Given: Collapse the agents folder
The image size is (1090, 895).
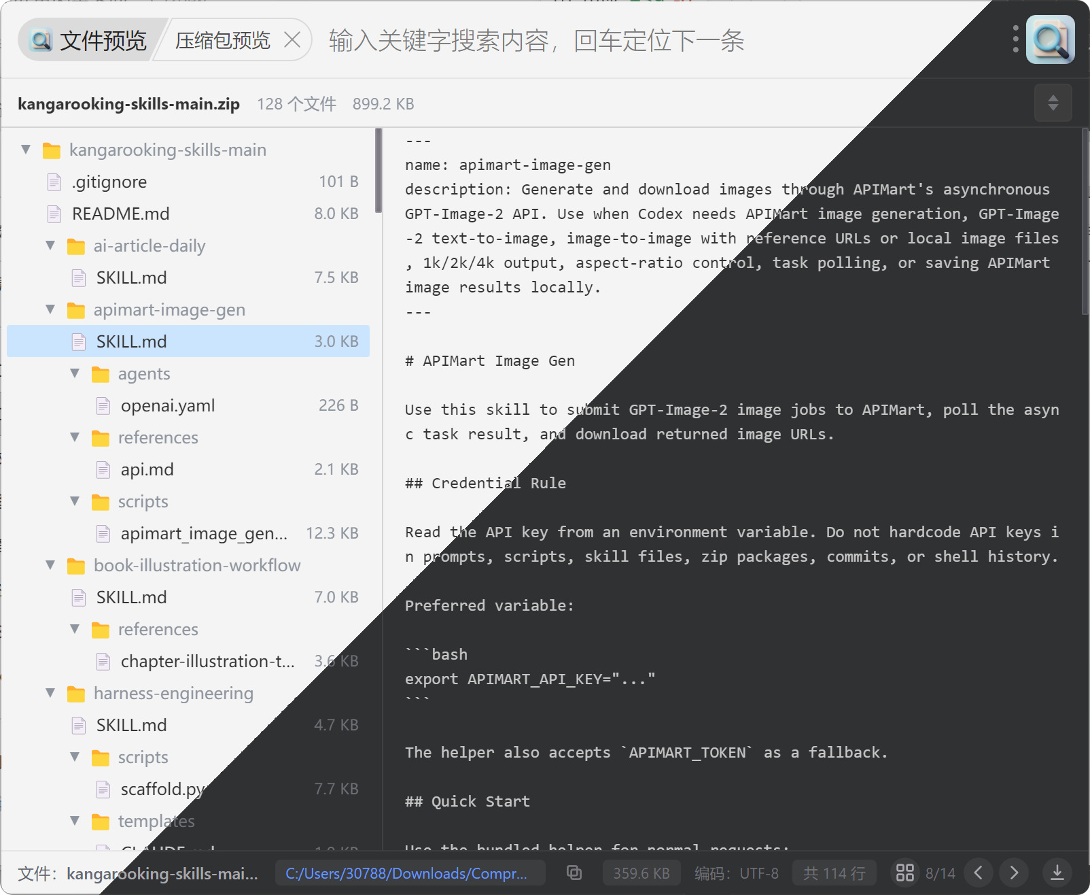Looking at the screenshot, I should click(x=75, y=373).
